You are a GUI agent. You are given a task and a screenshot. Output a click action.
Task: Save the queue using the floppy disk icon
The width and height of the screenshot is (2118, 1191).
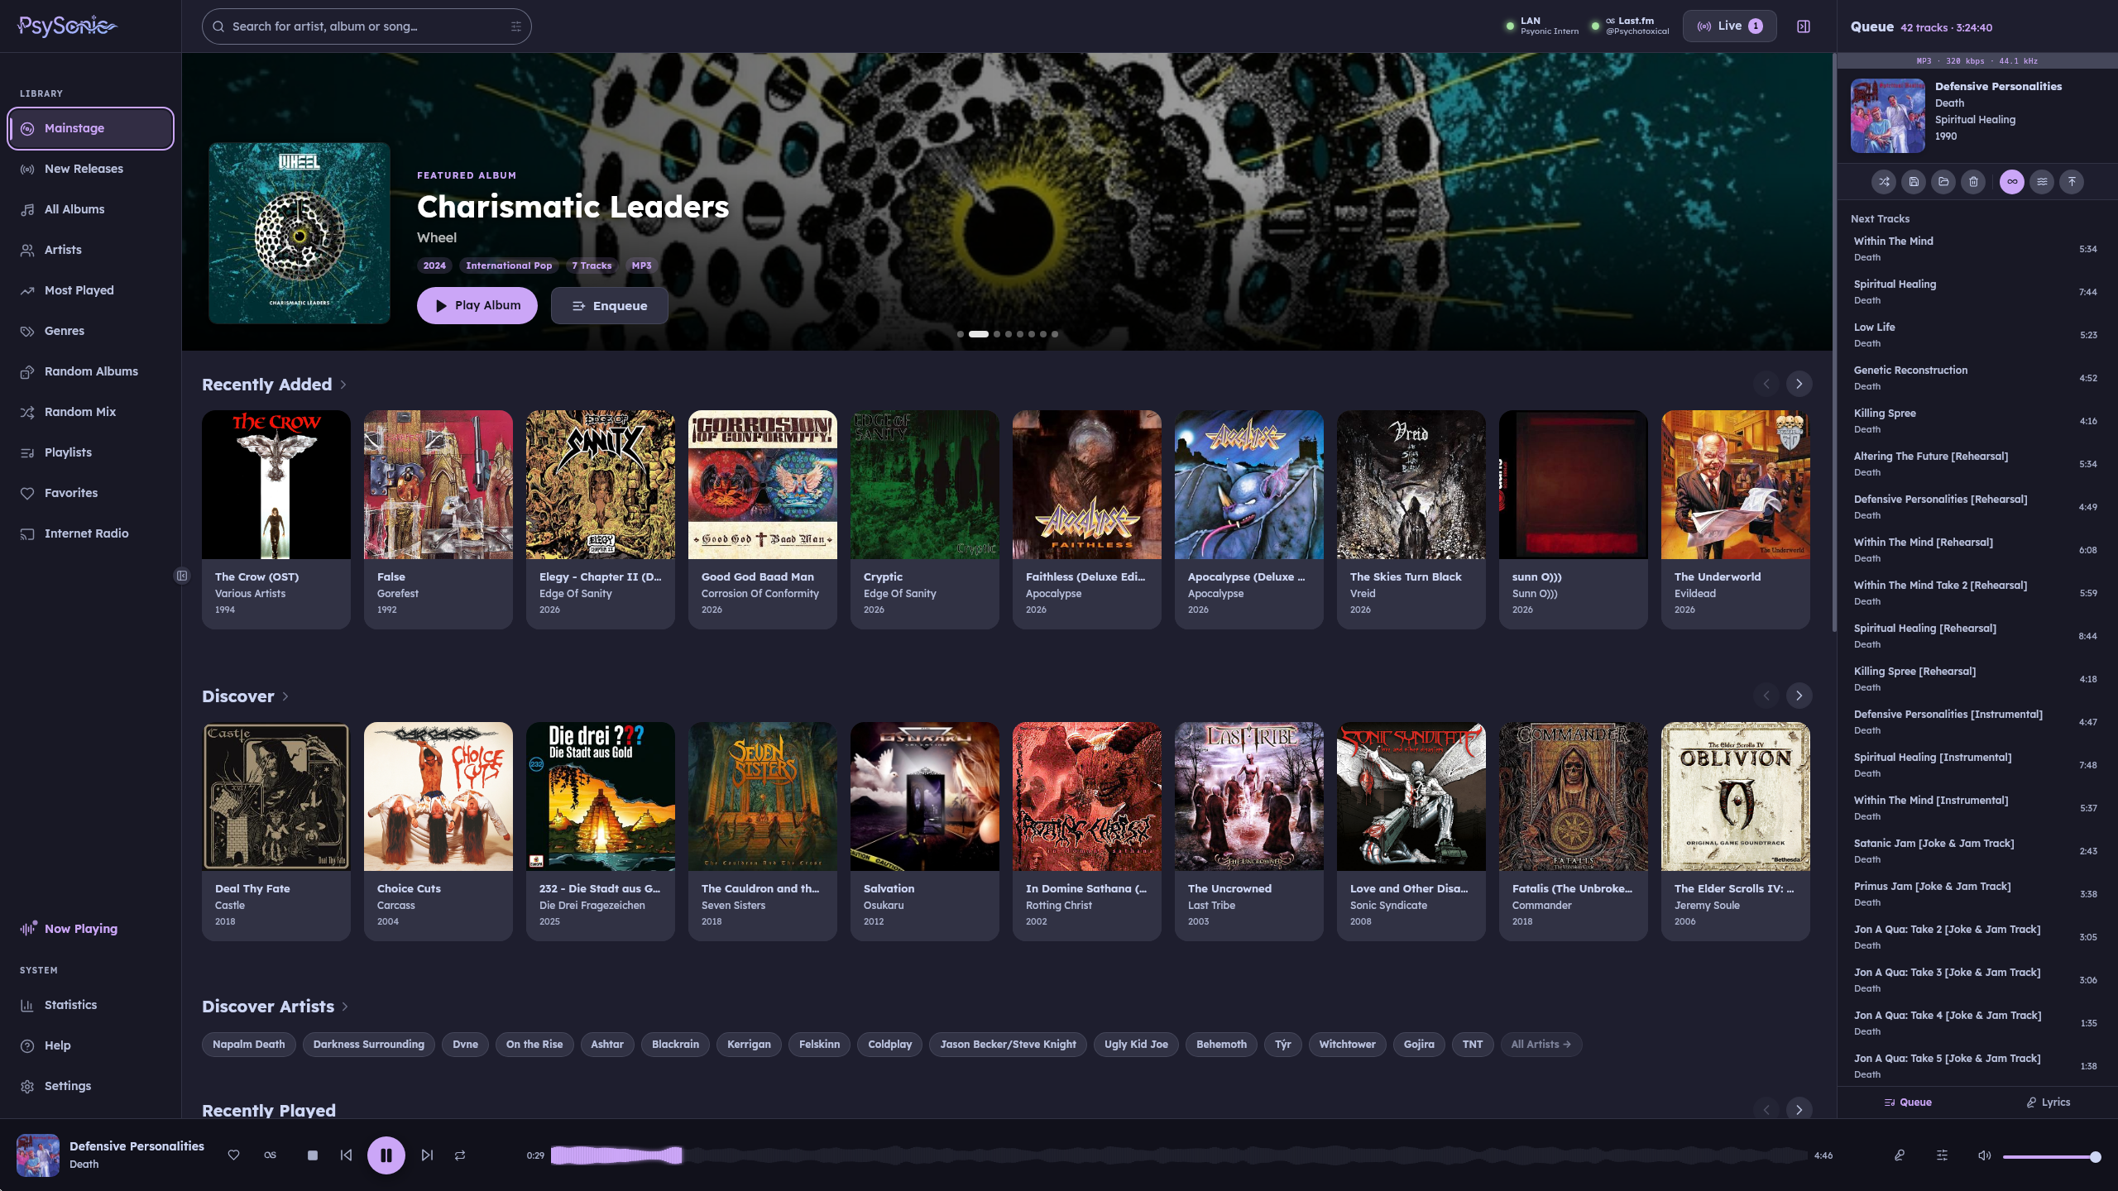coord(1914,182)
